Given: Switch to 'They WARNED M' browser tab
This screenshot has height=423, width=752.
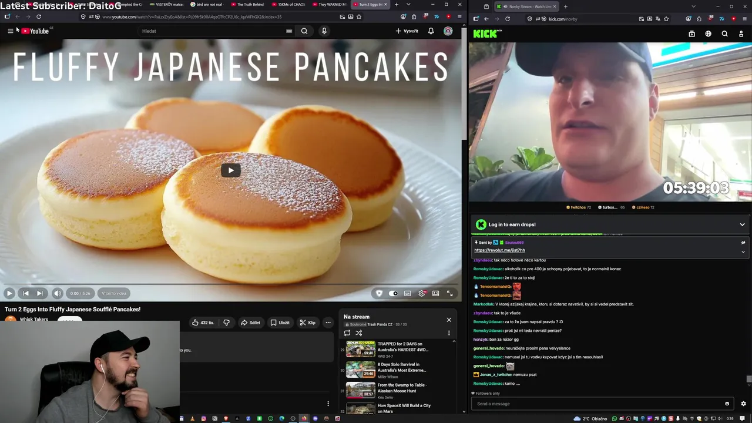Looking at the screenshot, I should pyautogui.click(x=330, y=5).
